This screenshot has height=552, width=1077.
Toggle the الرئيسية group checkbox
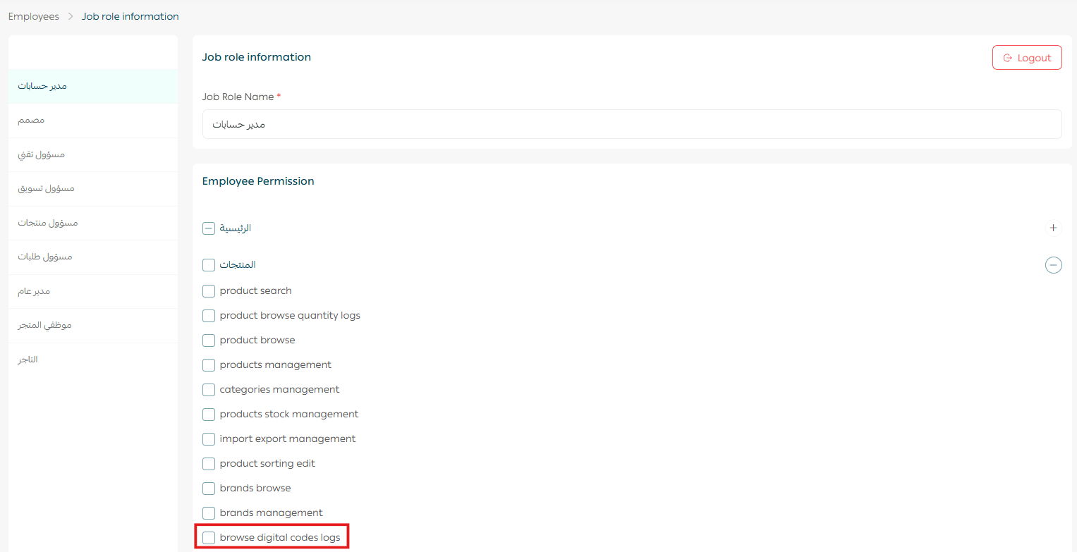coord(209,228)
